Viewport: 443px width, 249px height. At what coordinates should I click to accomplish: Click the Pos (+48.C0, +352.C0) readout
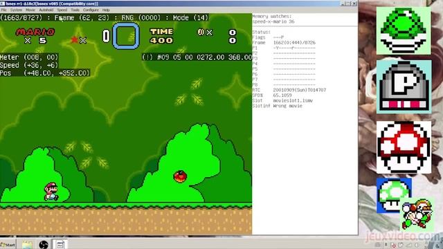click(45, 73)
